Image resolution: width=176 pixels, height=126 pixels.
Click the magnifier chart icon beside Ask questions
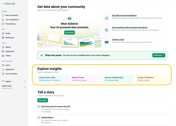tap(107, 30)
